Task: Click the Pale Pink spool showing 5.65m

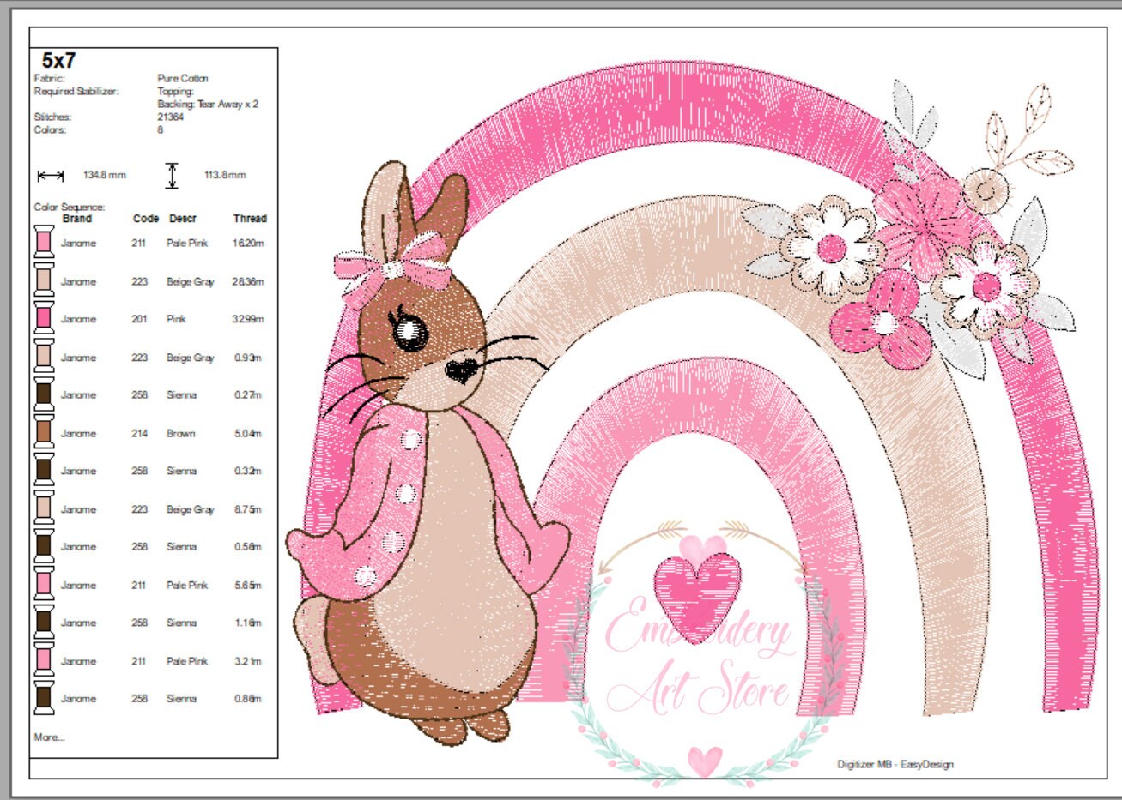Action: click(43, 585)
